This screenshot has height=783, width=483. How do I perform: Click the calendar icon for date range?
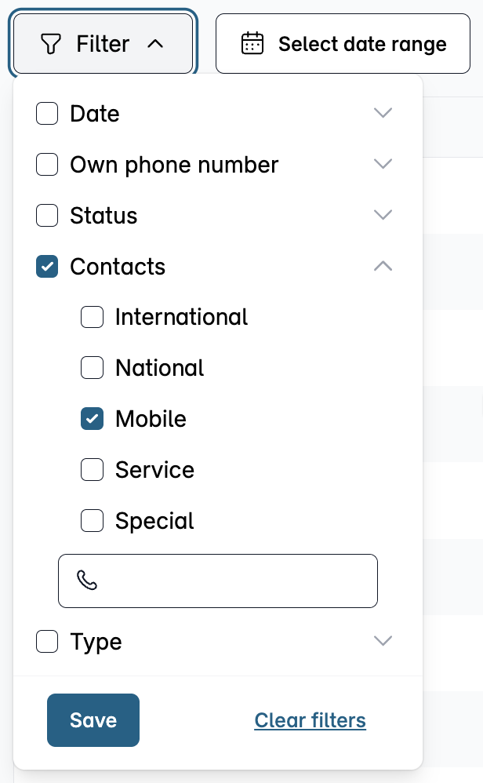[x=252, y=44]
